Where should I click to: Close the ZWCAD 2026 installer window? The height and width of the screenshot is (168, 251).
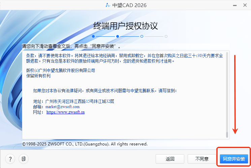(x=244, y=5)
